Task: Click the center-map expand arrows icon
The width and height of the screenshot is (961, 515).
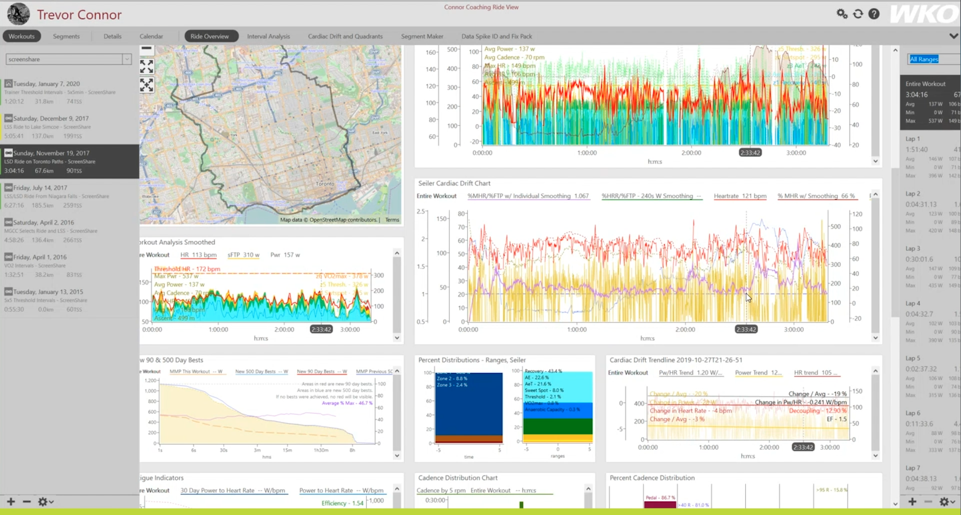Action: tap(147, 85)
